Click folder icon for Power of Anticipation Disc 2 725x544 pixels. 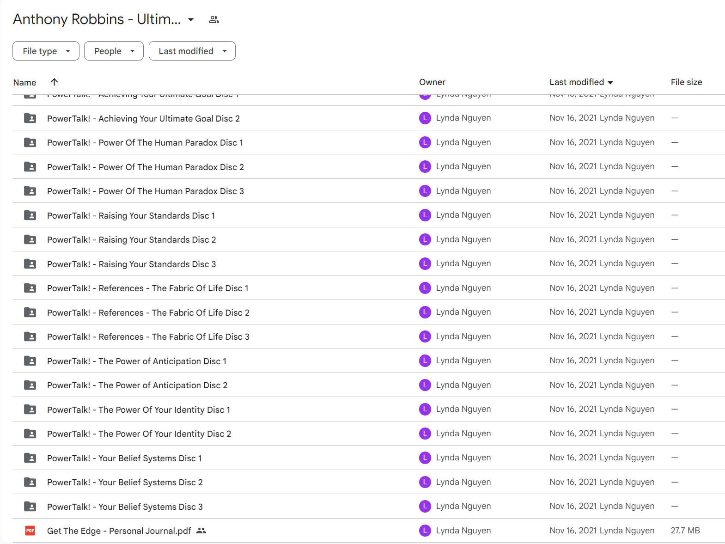pyautogui.click(x=30, y=385)
